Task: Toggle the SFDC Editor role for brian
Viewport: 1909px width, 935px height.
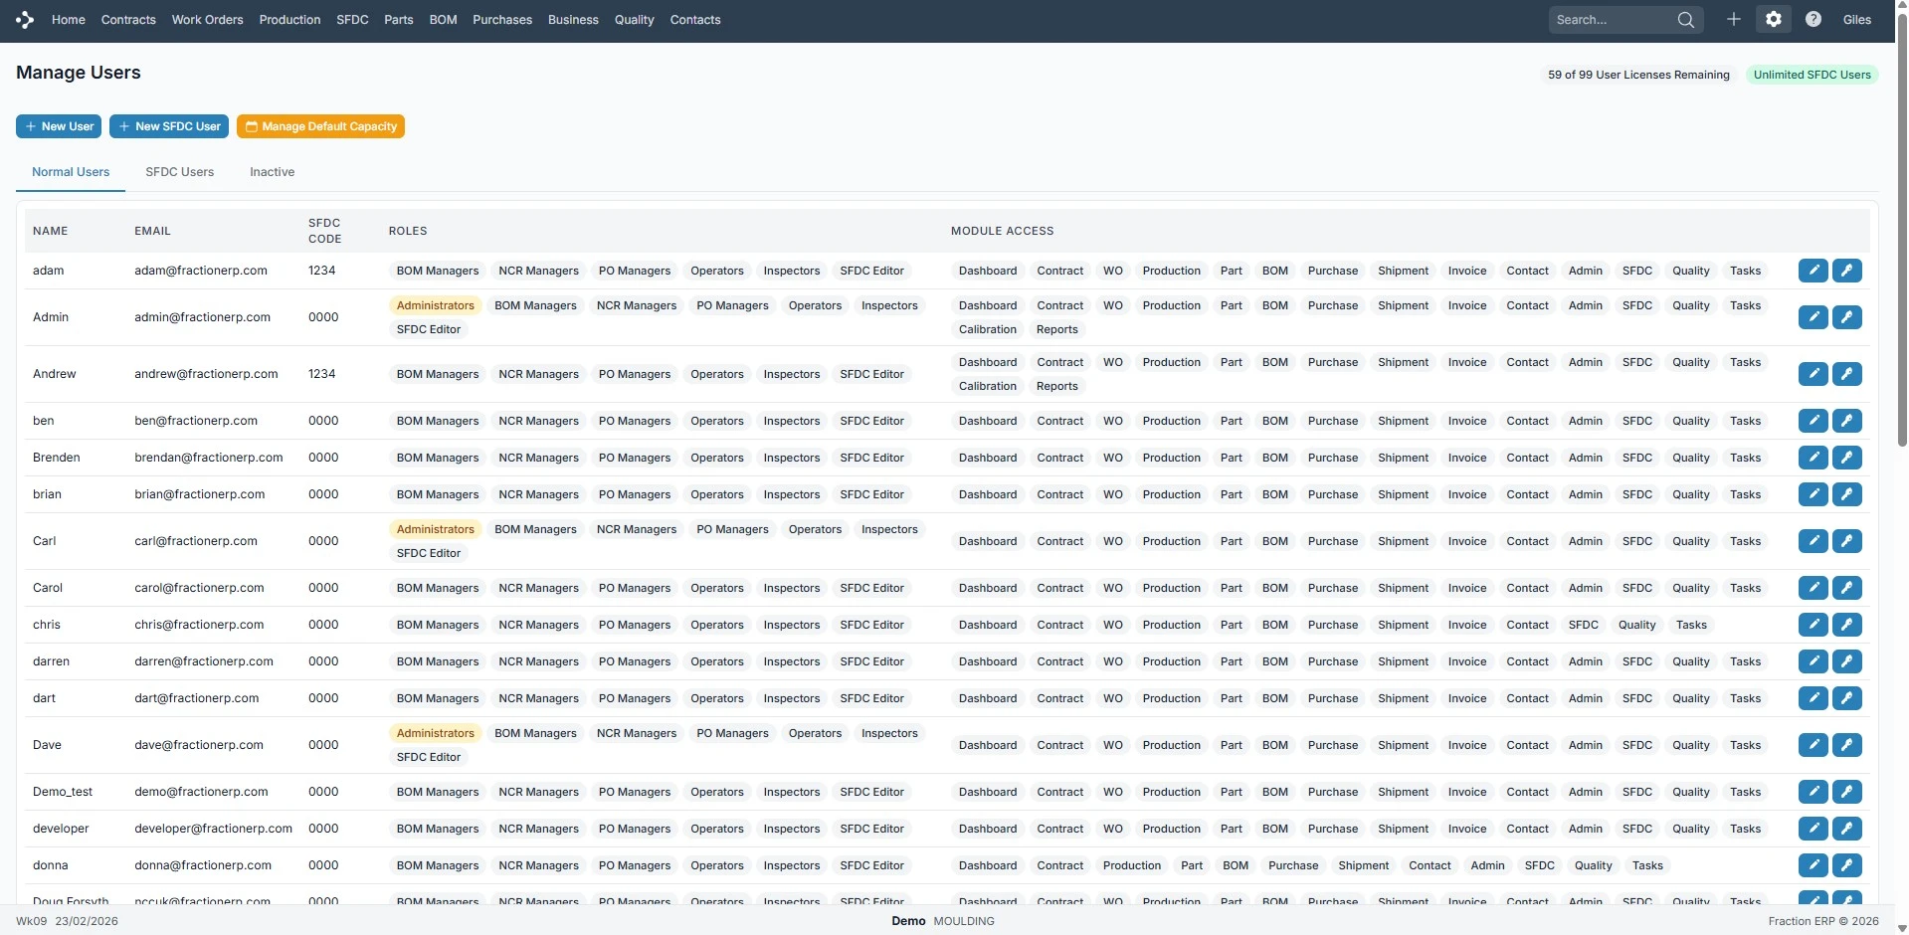Action: (871, 493)
